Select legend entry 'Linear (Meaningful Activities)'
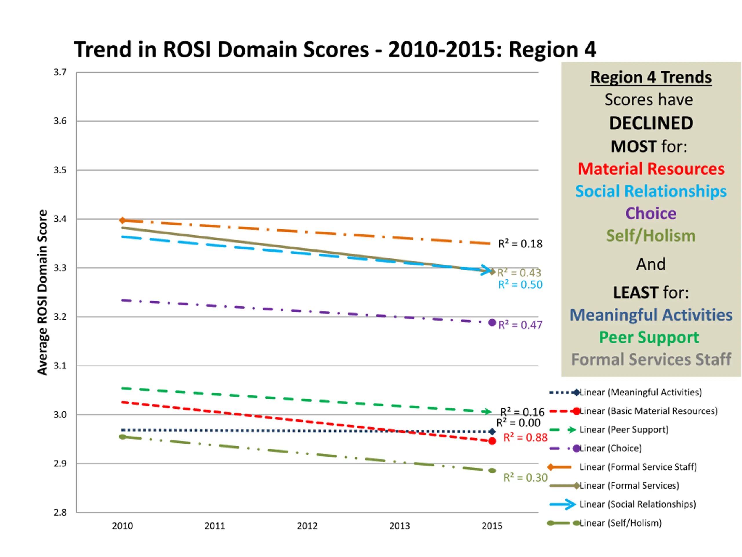The image size is (742, 557). coord(640,392)
